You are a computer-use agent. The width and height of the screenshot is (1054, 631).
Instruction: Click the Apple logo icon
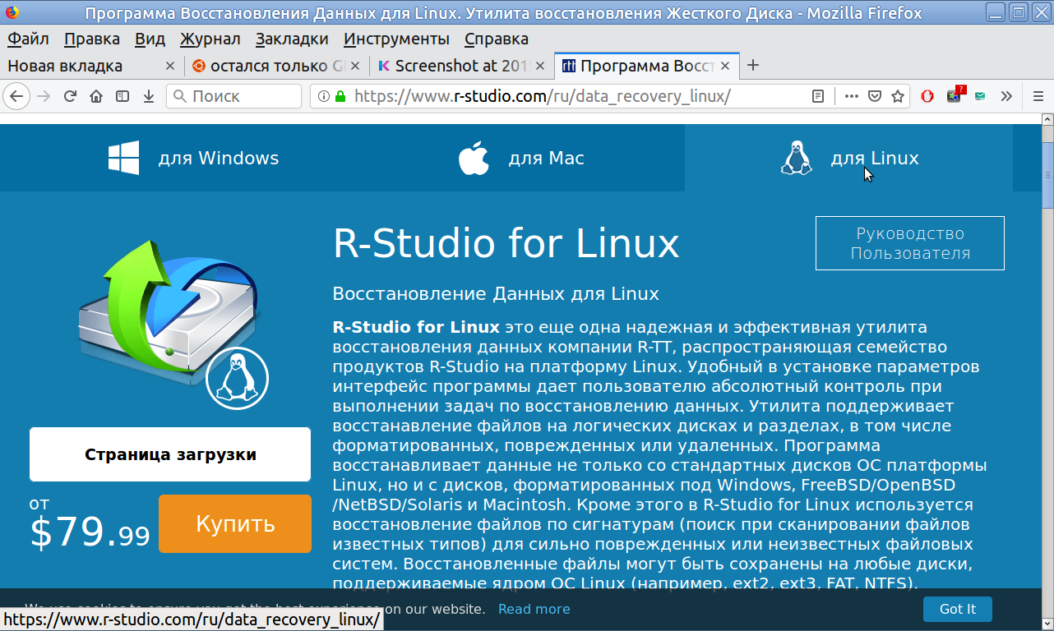[x=474, y=158]
